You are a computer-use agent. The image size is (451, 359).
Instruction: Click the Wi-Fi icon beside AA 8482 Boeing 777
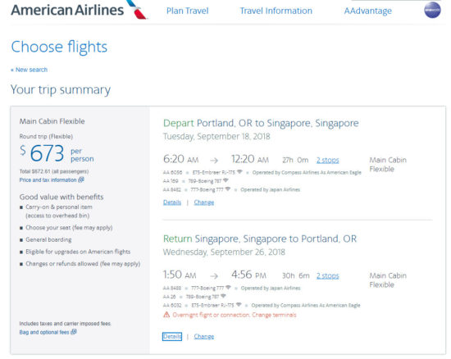coord(228,189)
